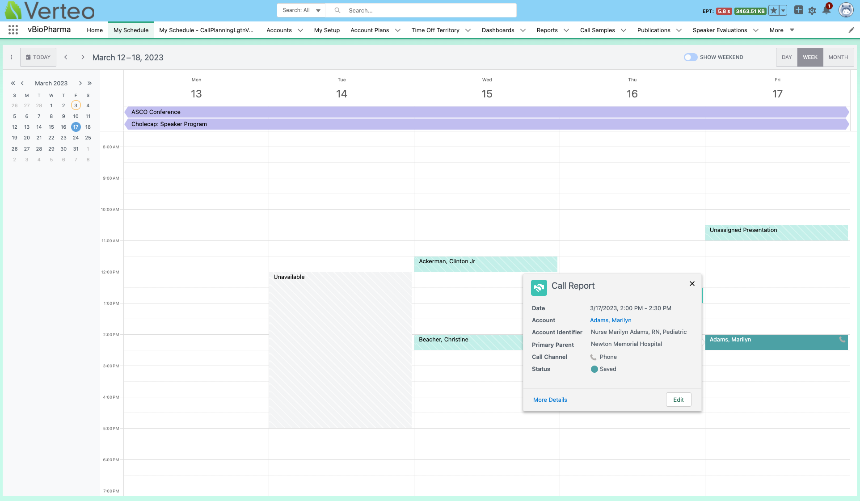Open the My Setup tab
Image resolution: width=860 pixels, height=501 pixels.
click(x=327, y=30)
